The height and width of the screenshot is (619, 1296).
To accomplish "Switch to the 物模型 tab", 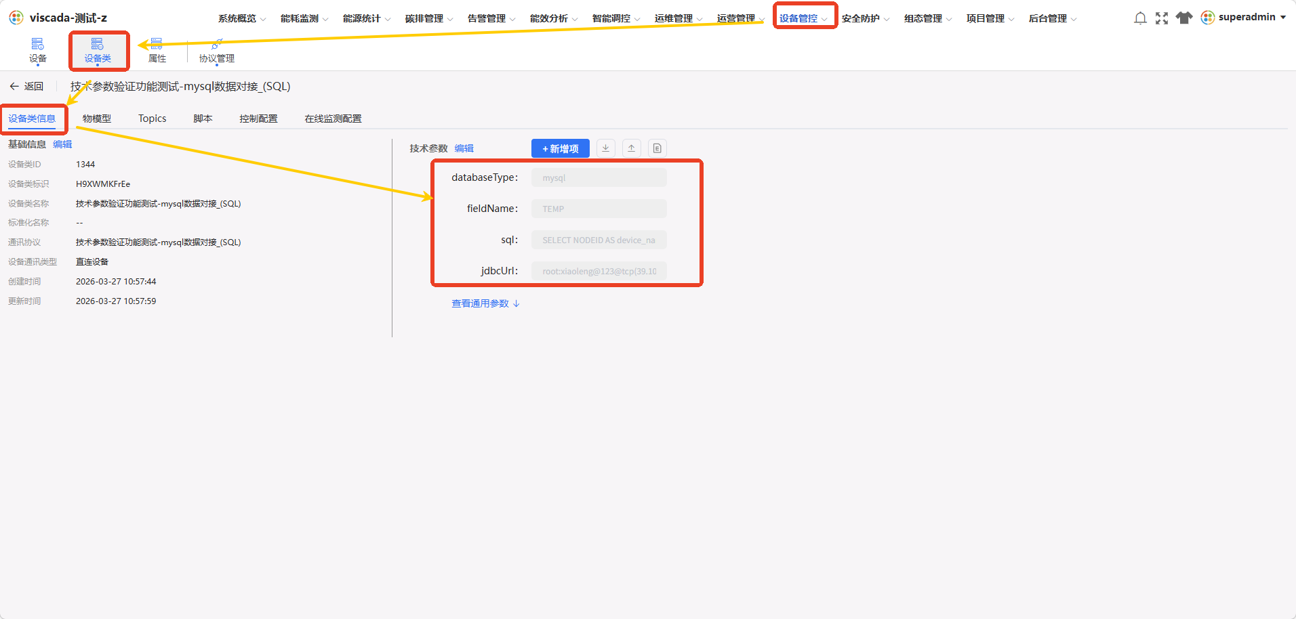I will click(x=97, y=119).
